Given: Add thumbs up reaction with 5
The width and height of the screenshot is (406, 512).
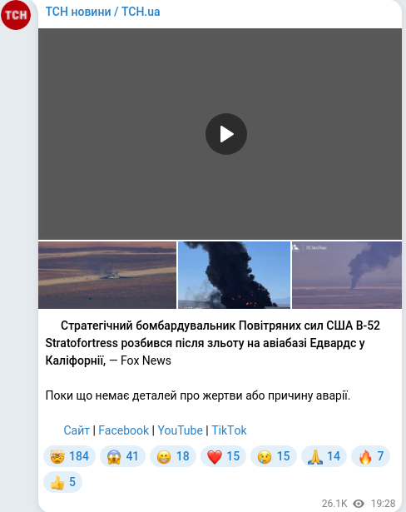Looking at the screenshot, I should pyautogui.click(x=62, y=482).
